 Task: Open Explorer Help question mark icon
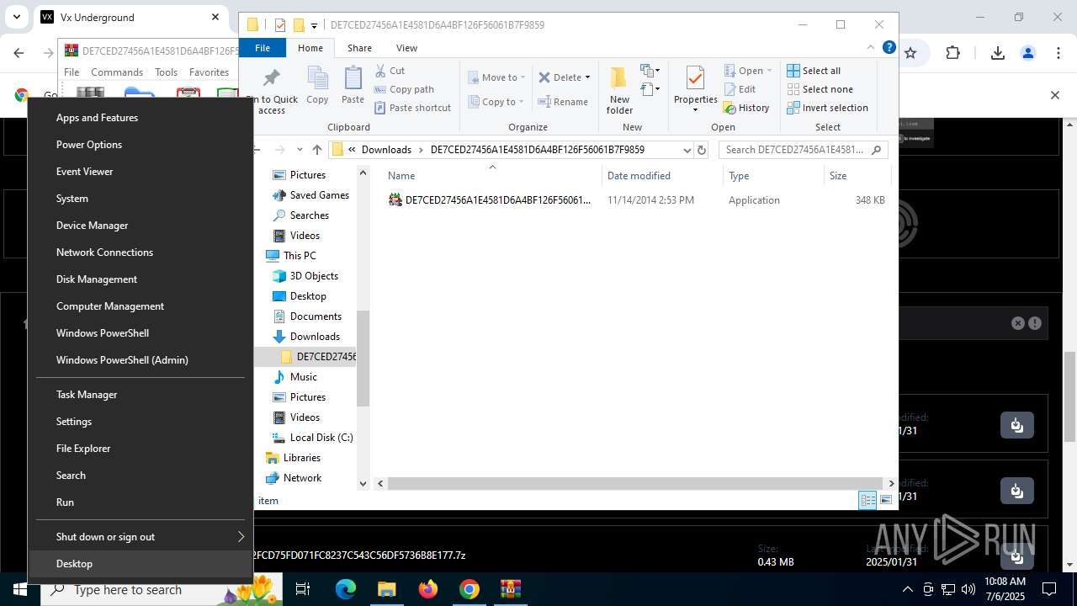(x=889, y=47)
